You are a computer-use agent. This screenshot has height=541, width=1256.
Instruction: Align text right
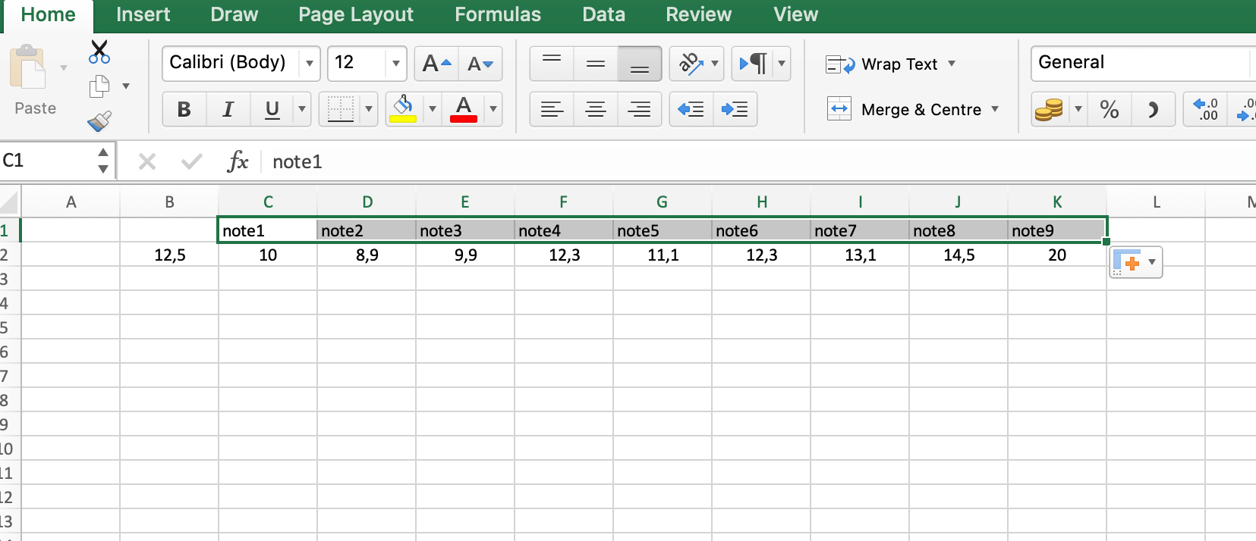640,109
